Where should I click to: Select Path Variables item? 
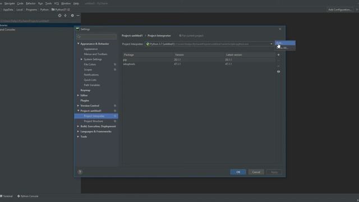coord(92,85)
